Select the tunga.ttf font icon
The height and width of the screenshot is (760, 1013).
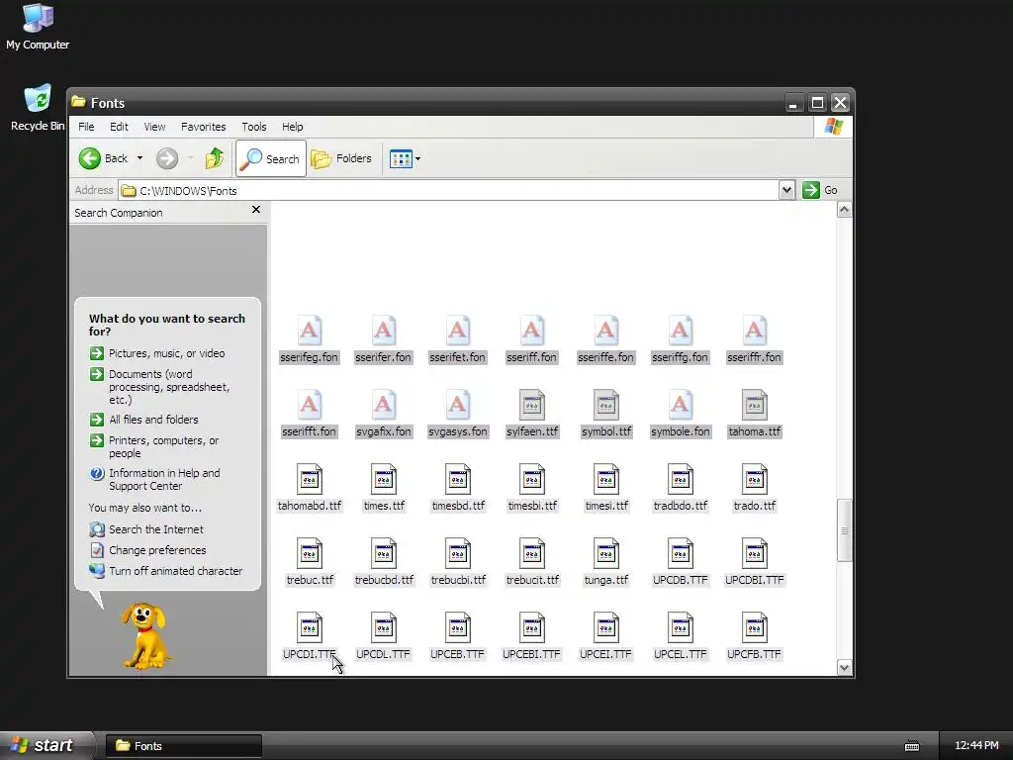606,554
